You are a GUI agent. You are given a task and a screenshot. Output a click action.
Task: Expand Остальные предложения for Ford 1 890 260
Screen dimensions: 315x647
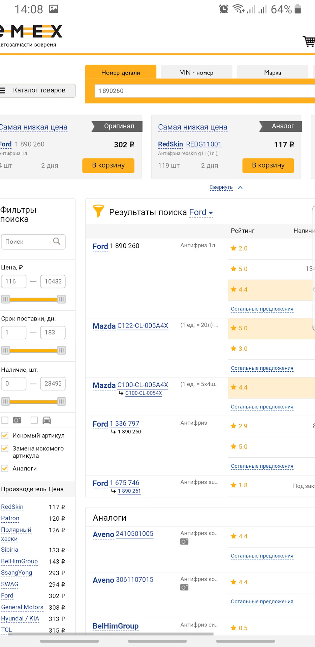coord(262,309)
